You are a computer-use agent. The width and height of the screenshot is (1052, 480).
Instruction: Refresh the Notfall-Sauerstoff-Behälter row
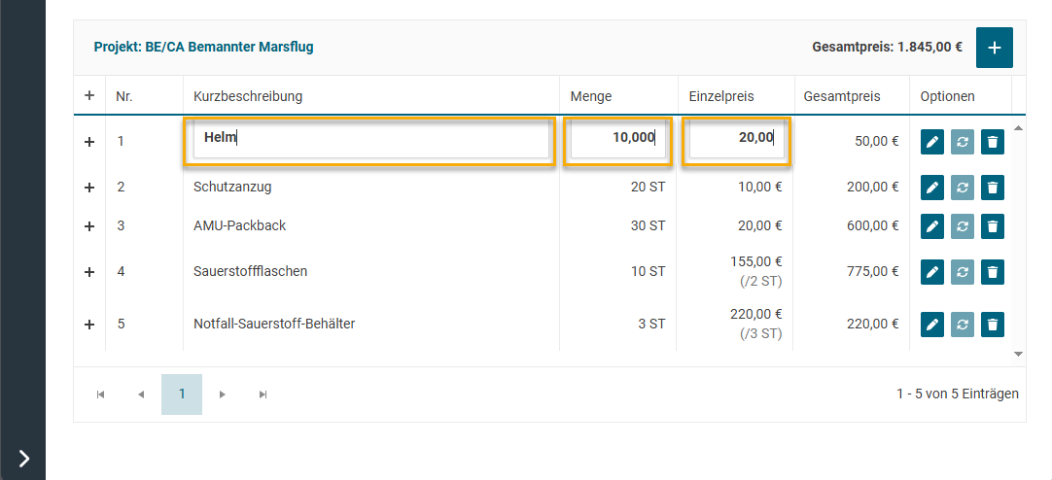click(x=962, y=325)
